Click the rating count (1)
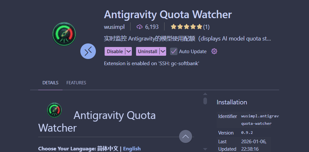The width and height of the screenshot is (309, 152). [x=206, y=27]
